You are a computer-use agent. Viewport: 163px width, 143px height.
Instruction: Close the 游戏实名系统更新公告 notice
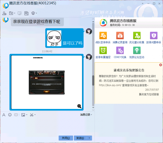coord(161,65)
